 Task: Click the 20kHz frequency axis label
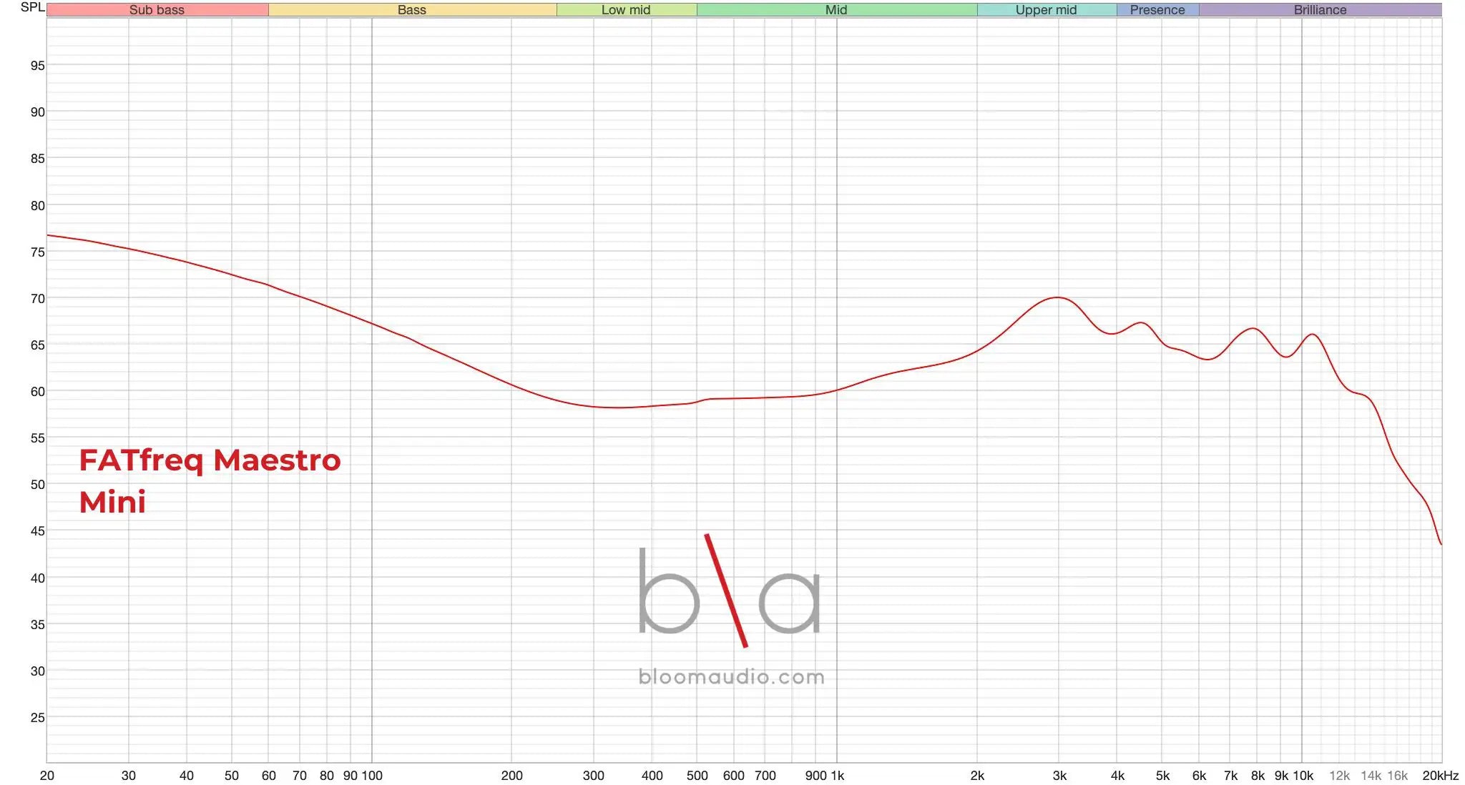1441,776
